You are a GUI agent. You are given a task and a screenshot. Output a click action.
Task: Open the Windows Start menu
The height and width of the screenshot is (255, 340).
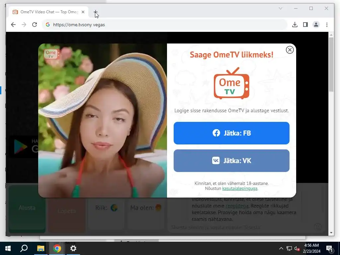[8, 248]
